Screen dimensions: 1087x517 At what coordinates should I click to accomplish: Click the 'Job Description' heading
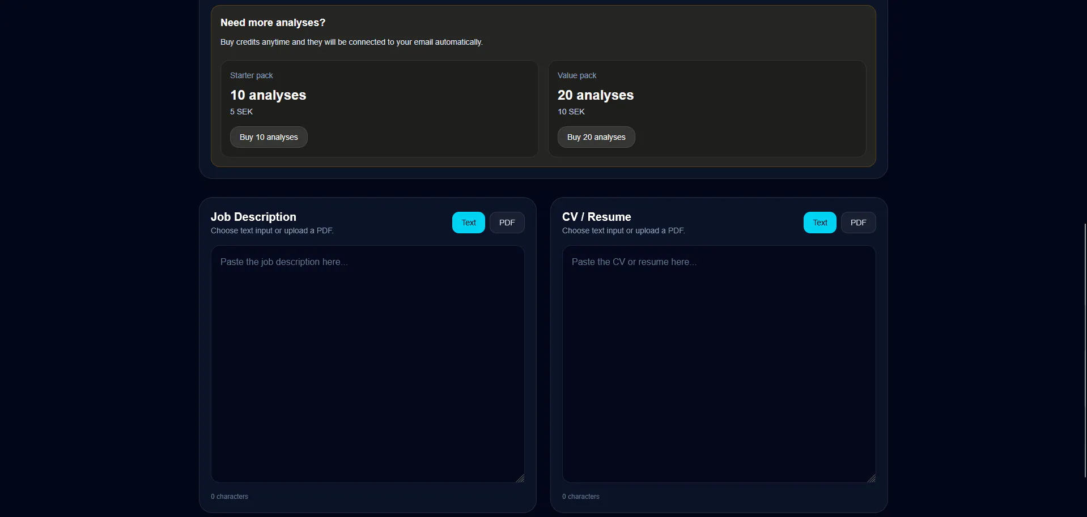[x=253, y=217]
